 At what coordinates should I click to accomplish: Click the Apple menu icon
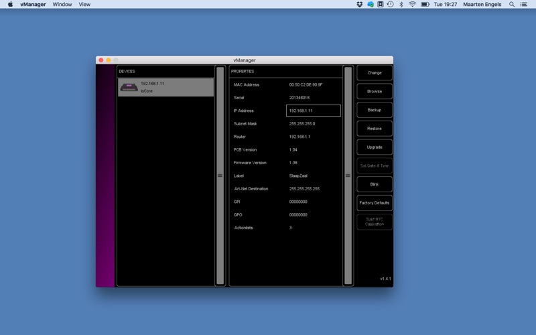pyautogui.click(x=10, y=5)
